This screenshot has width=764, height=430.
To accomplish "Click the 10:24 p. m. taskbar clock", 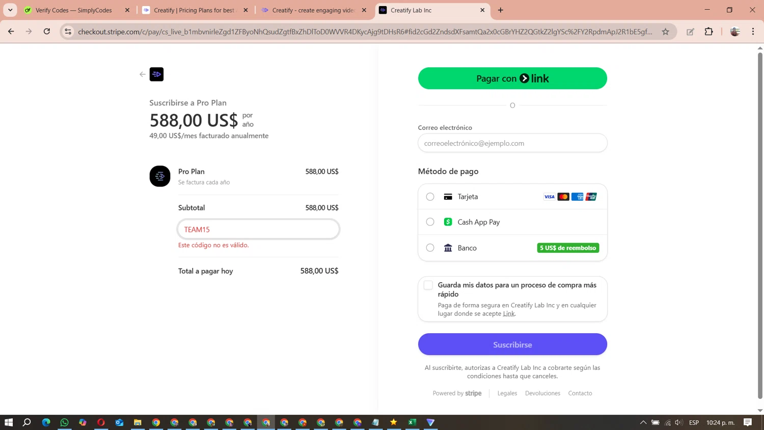I will pos(720,422).
